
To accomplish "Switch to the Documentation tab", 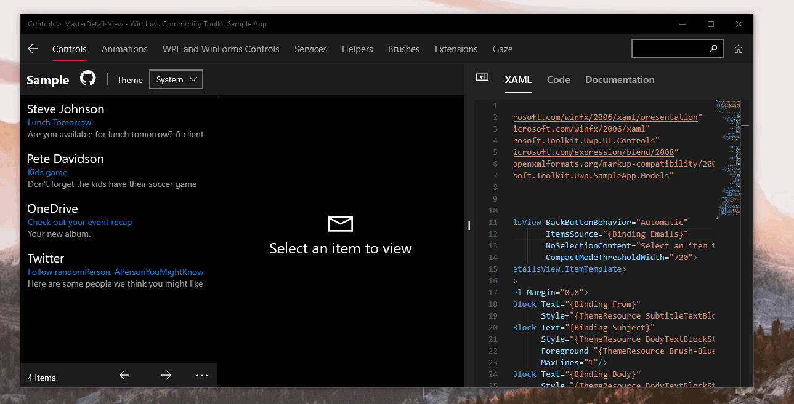I will pos(620,80).
